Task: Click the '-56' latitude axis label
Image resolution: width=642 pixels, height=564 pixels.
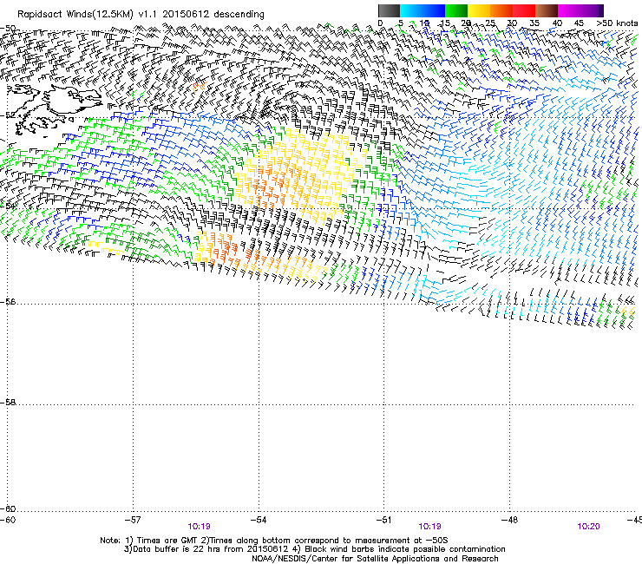Action: pyautogui.click(x=8, y=302)
